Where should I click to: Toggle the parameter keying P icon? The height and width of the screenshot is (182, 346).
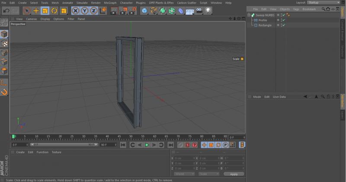[225, 145]
